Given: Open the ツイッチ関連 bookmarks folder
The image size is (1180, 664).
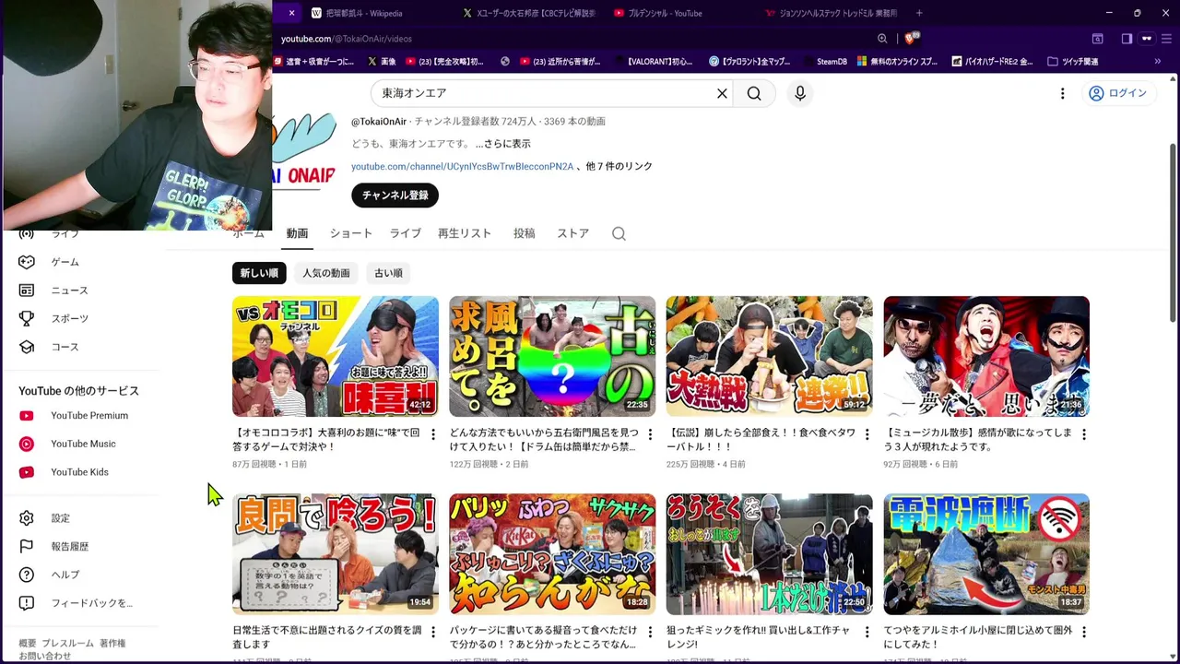Looking at the screenshot, I should pyautogui.click(x=1072, y=62).
